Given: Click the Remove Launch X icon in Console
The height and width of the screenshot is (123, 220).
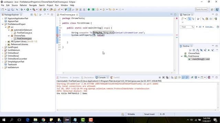Looking at the screenshot, I should coord(164,78).
